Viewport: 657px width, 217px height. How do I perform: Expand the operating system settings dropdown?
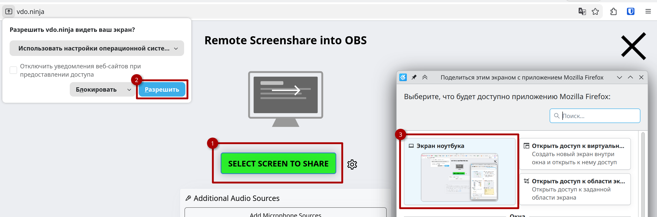(x=97, y=48)
